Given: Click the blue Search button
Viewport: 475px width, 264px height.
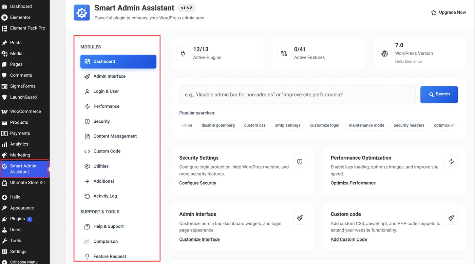Looking at the screenshot, I should (439, 94).
